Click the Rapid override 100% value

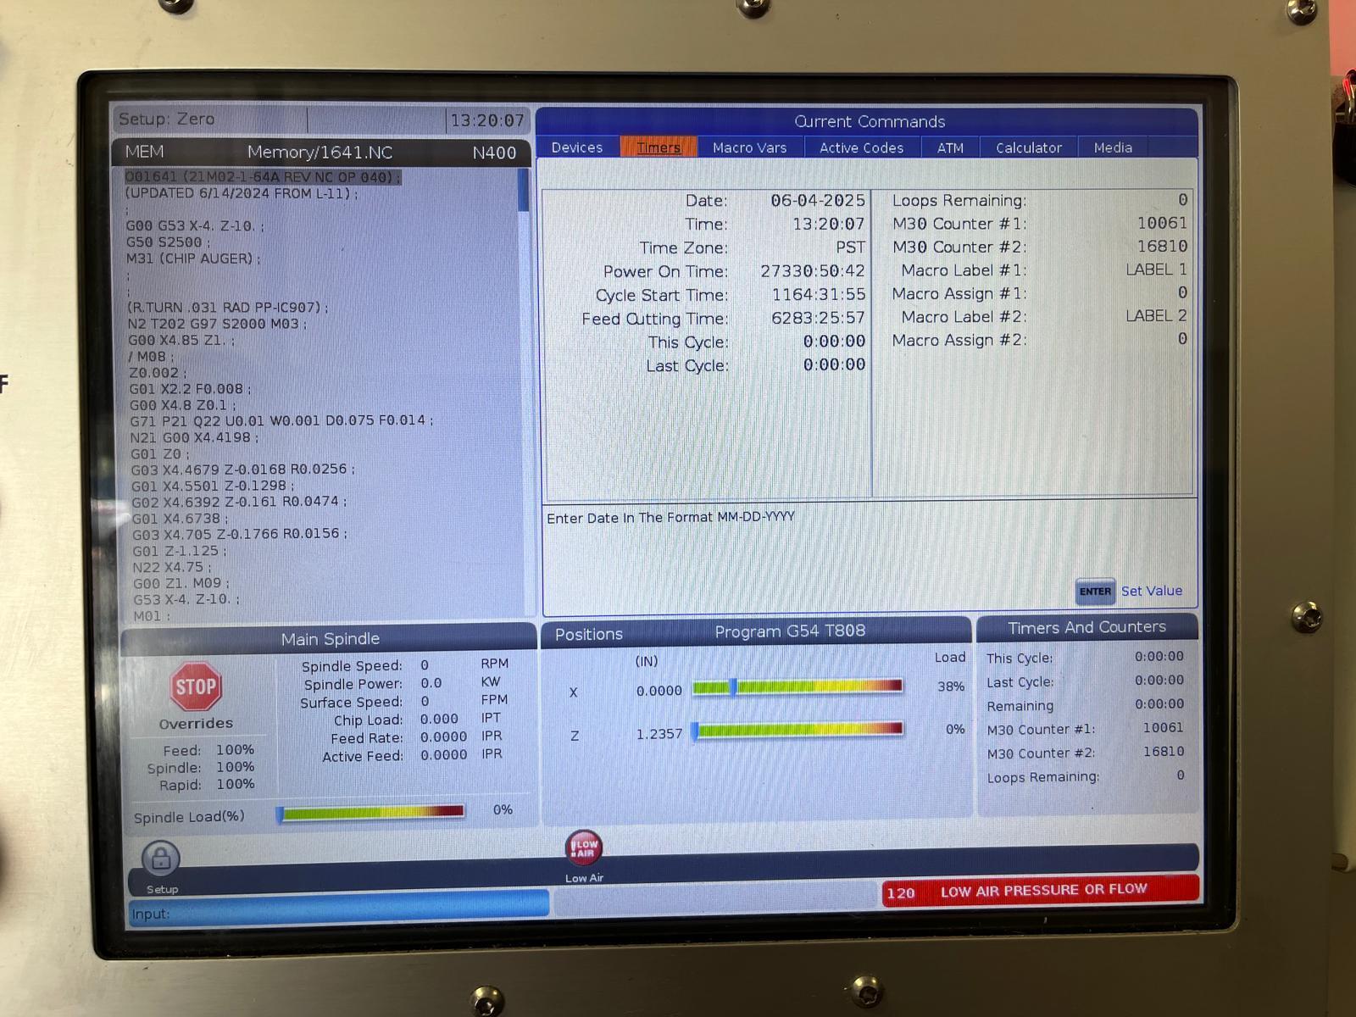235,785
